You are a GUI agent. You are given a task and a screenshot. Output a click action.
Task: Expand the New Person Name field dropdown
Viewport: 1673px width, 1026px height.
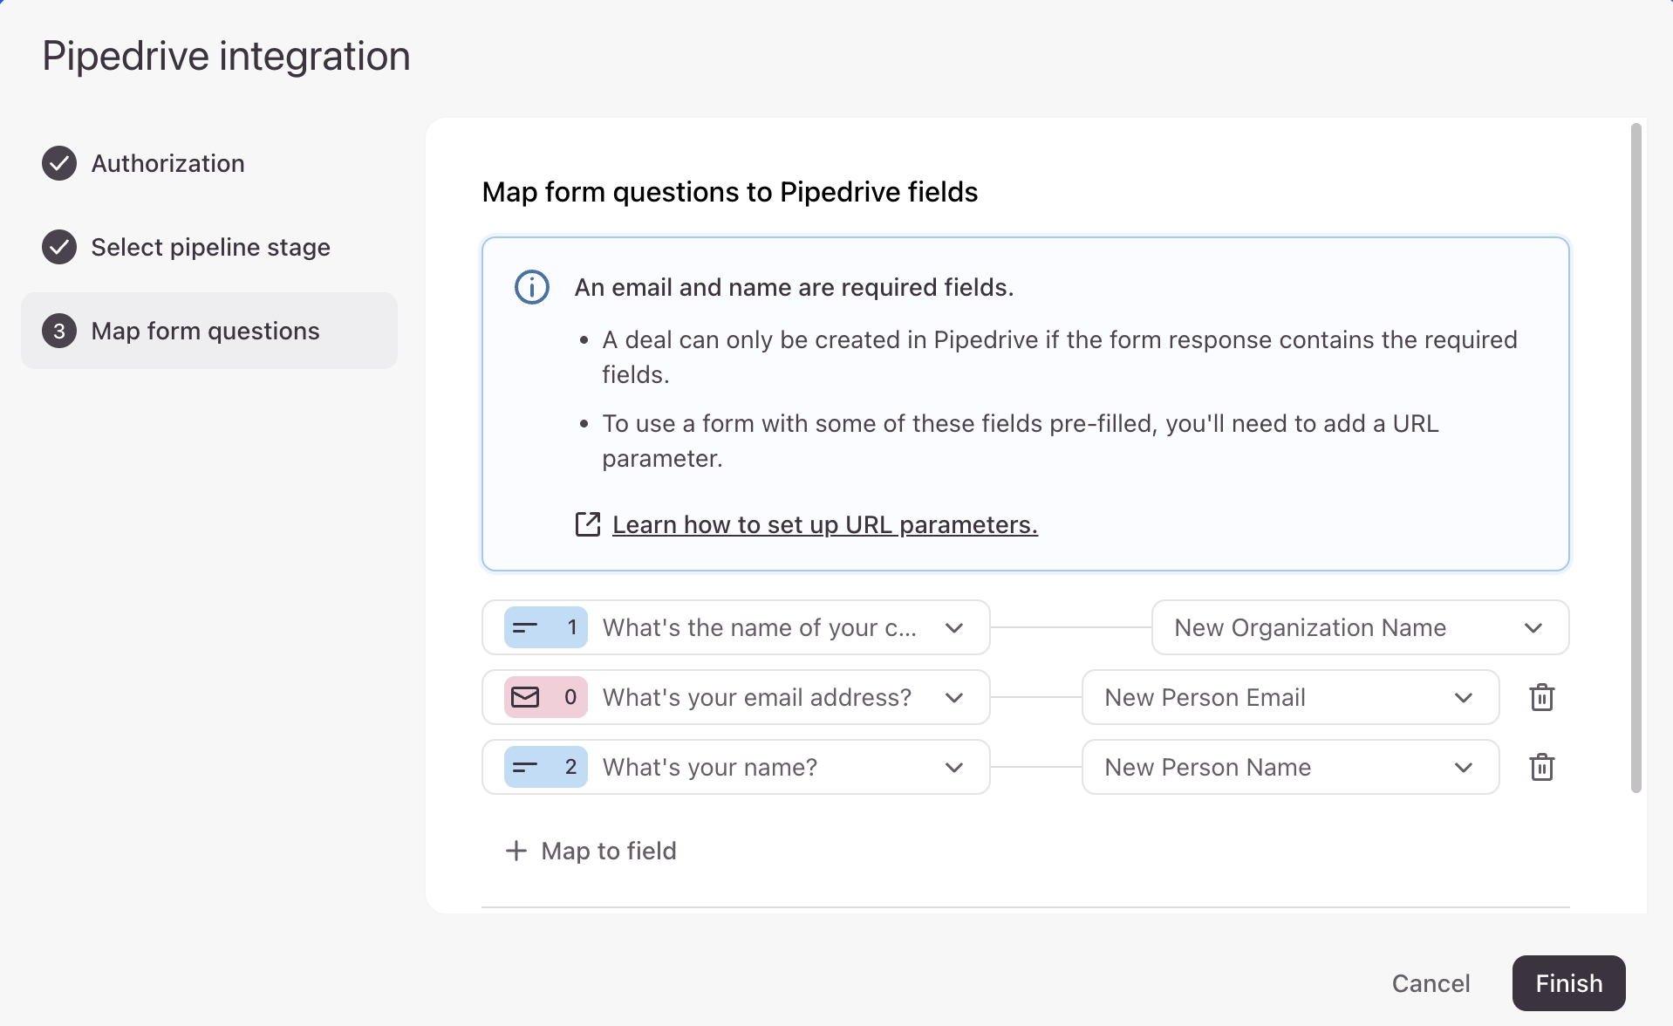tap(1291, 767)
